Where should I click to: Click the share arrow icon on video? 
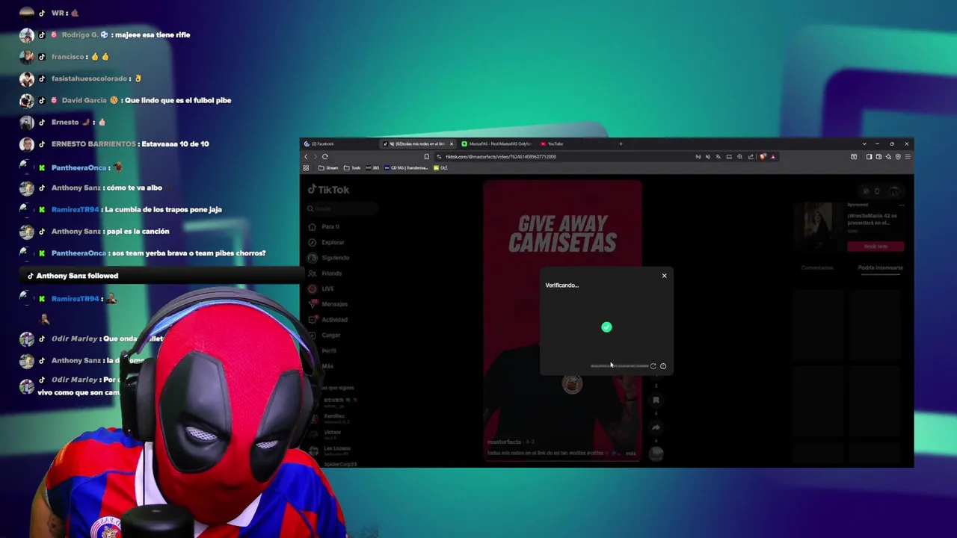(656, 427)
